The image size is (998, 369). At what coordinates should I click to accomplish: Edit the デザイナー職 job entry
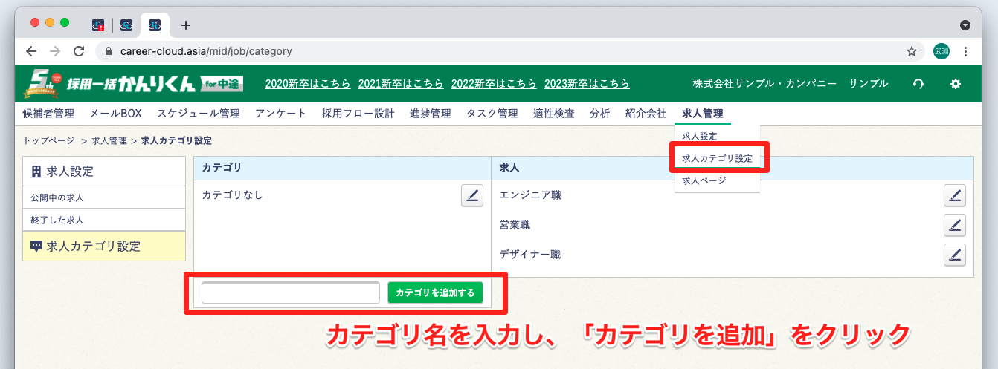tap(954, 255)
